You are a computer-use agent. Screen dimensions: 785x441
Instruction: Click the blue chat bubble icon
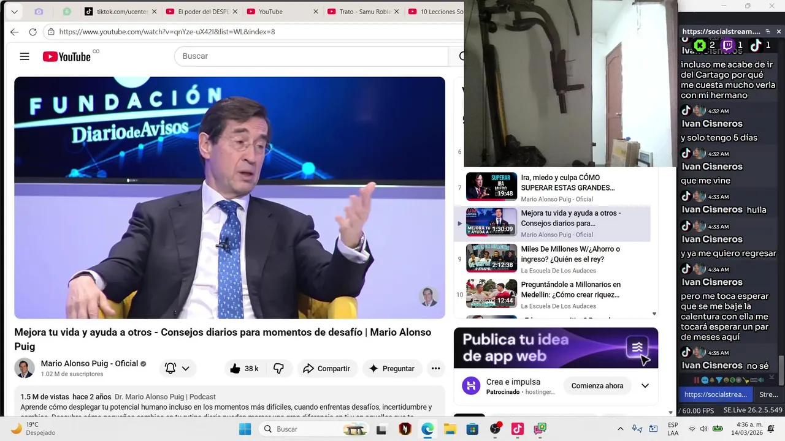coord(705,380)
